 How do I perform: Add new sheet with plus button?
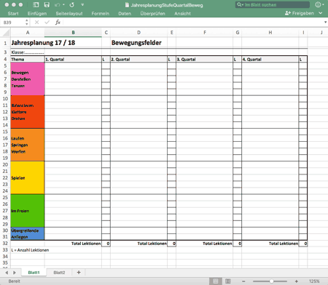[x=79, y=273]
